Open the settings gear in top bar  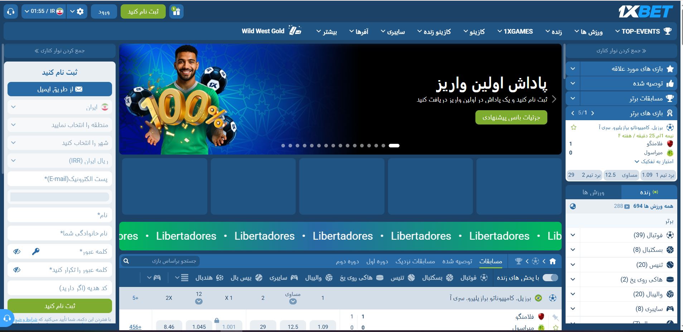[x=80, y=11]
